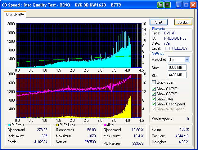The width and height of the screenshot is (198, 150).
Task: Click the TFT_HELLBOY label text
Action: pyautogui.click(x=176, y=48)
